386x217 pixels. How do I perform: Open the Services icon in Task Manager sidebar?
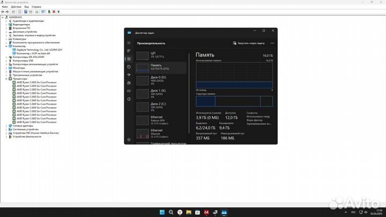click(x=129, y=99)
